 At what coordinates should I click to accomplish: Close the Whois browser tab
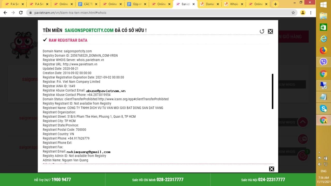coord(242,4)
